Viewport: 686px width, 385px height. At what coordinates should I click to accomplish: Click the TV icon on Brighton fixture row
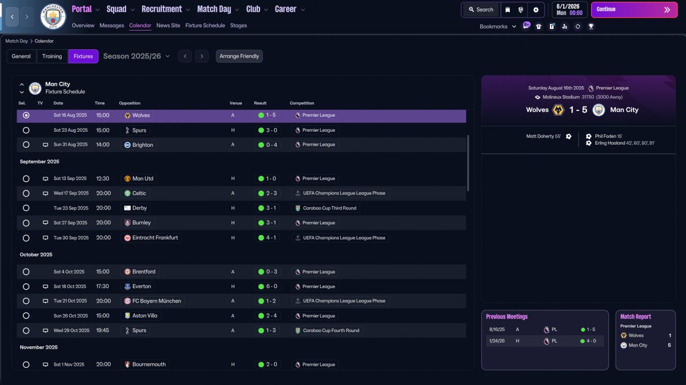pyautogui.click(x=46, y=145)
